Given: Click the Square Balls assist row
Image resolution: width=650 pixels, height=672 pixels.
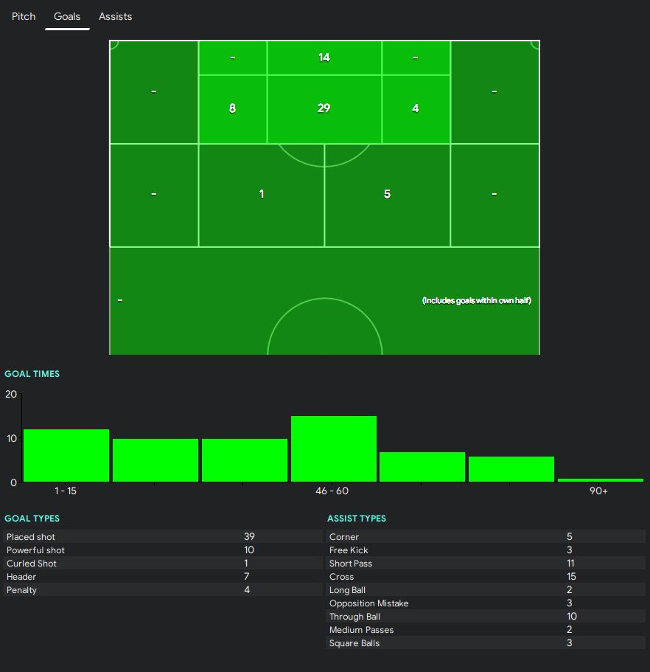Looking at the screenshot, I should click(x=486, y=643).
